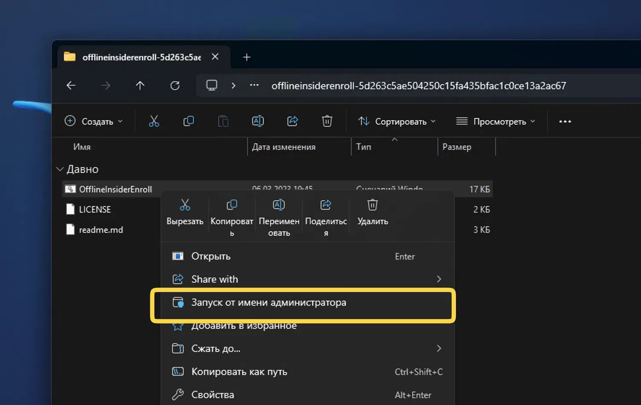This screenshot has height=405, width=641.
Task: Open the Share with submenu
Action: tap(307, 279)
